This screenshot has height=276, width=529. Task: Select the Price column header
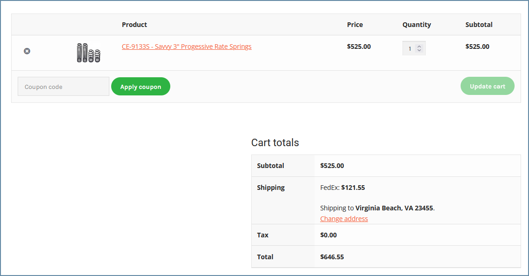(355, 25)
